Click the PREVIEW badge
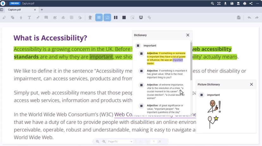 click(15, 3)
